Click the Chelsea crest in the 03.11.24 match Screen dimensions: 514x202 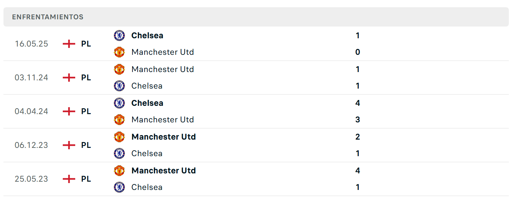[x=119, y=86]
